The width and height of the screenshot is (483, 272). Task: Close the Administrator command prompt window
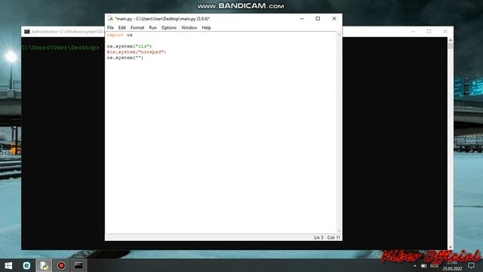[x=445, y=32]
